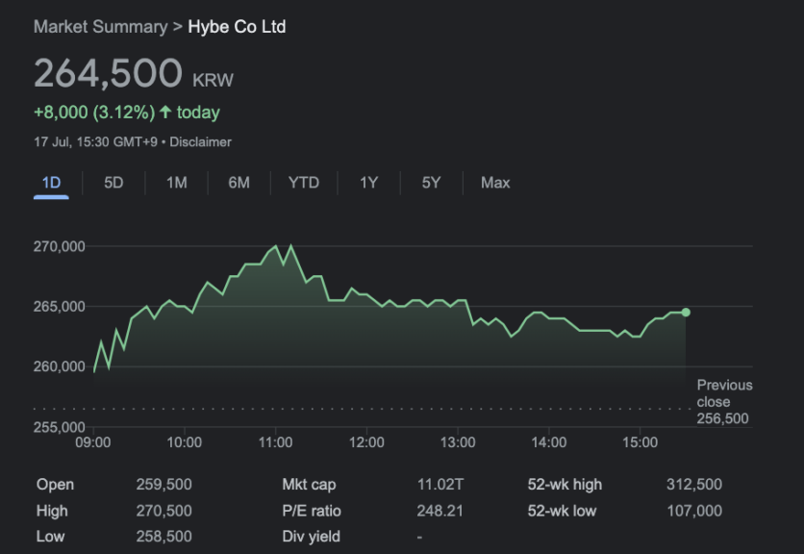Click the green endpoint dot on chart
This screenshot has height=554, width=804.
(x=686, y=313)
